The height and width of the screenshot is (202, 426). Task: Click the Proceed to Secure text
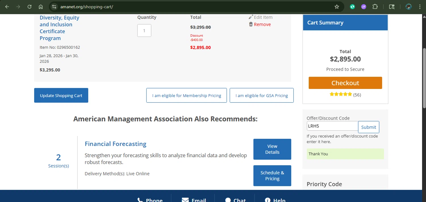click(x=345, y=69)
